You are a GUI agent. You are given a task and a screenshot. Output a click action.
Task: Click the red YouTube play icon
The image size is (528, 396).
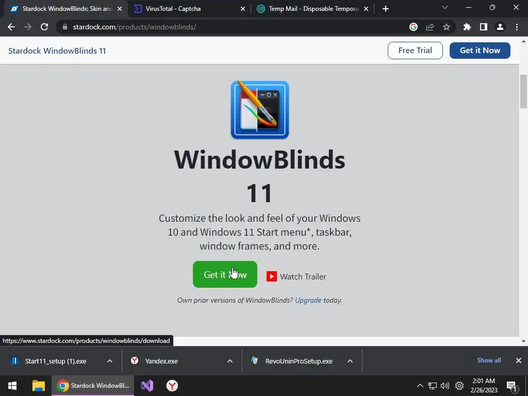point(272,276)
